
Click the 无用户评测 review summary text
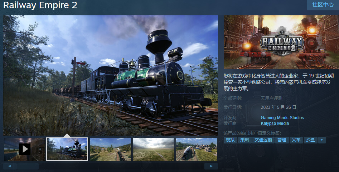(x=271, y=98)
